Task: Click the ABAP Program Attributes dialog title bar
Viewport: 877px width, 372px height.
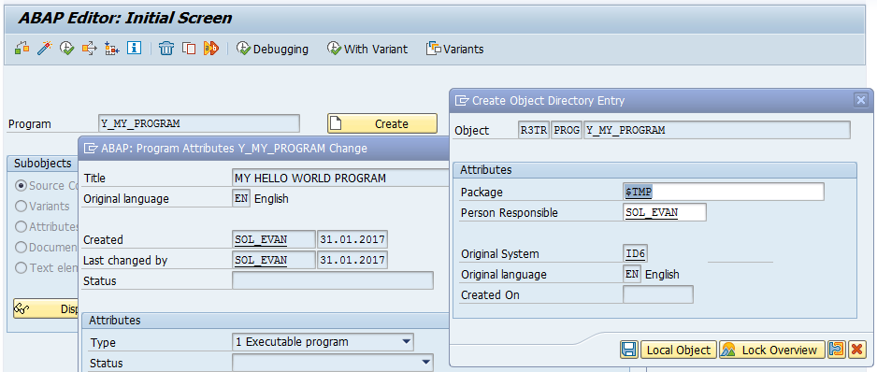Action: (264, 149)
